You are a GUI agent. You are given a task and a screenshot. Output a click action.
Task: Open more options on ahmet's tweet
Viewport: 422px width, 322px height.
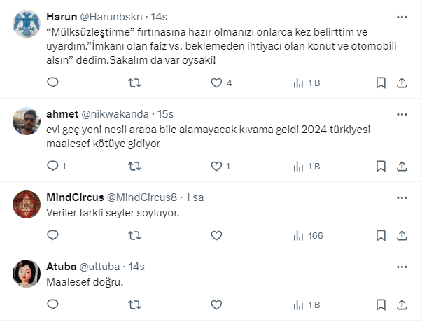click(x=402, y=113)
